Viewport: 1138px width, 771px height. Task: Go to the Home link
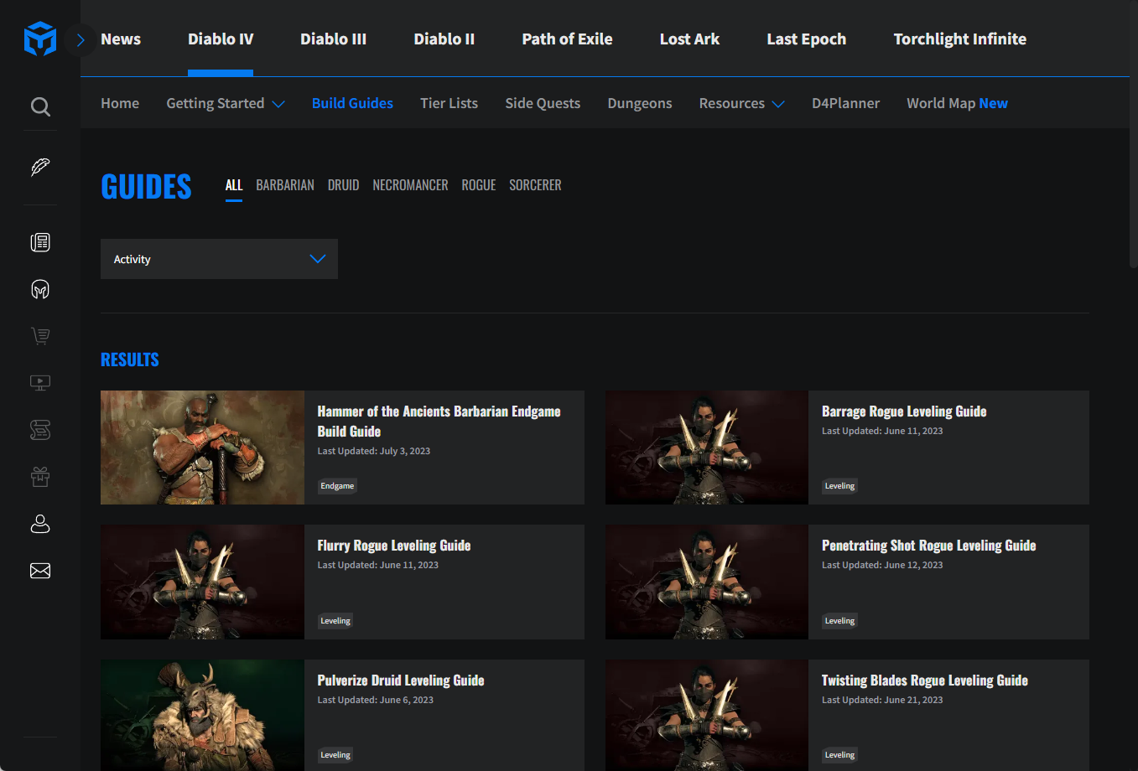tap(120, 103)
